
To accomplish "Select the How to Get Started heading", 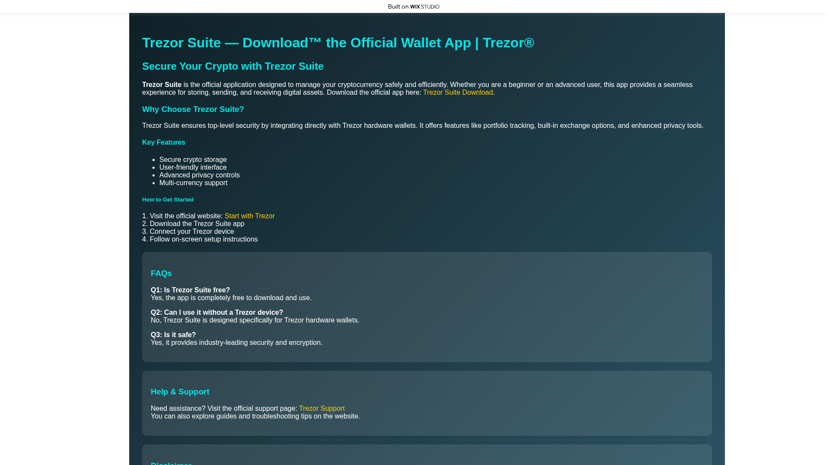I will pos(168,199).
